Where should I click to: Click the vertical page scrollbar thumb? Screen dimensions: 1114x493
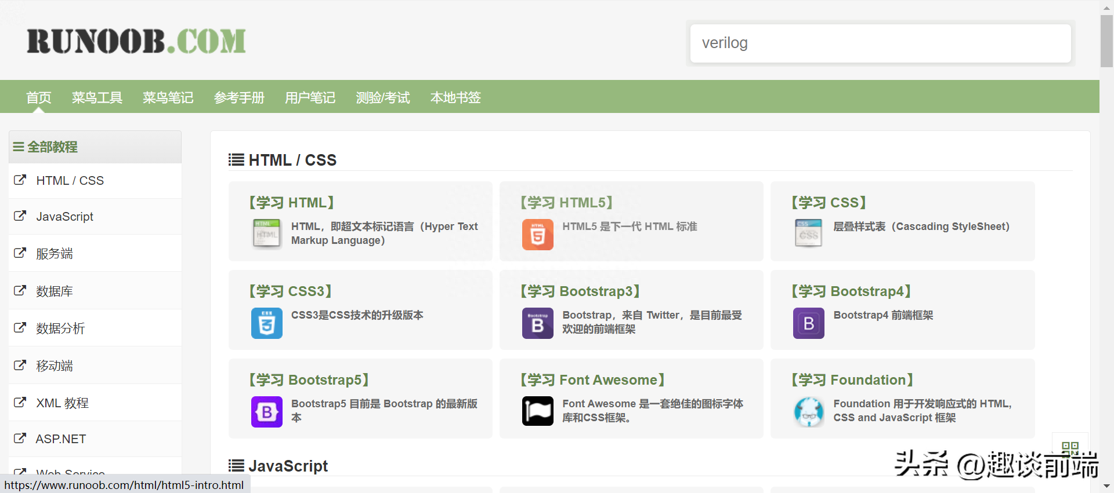point(1106,41)
